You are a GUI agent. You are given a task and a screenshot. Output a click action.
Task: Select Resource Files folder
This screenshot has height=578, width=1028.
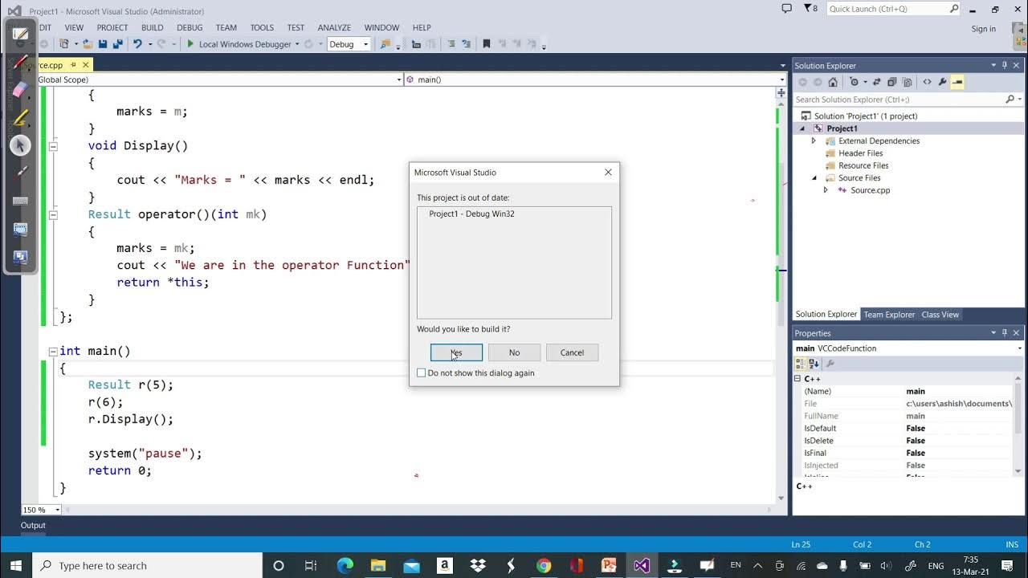point(863,165)
